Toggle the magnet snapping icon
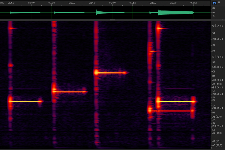Image resolution: width=225 pixels, height=150 pixels. click(x=214, y=2)
